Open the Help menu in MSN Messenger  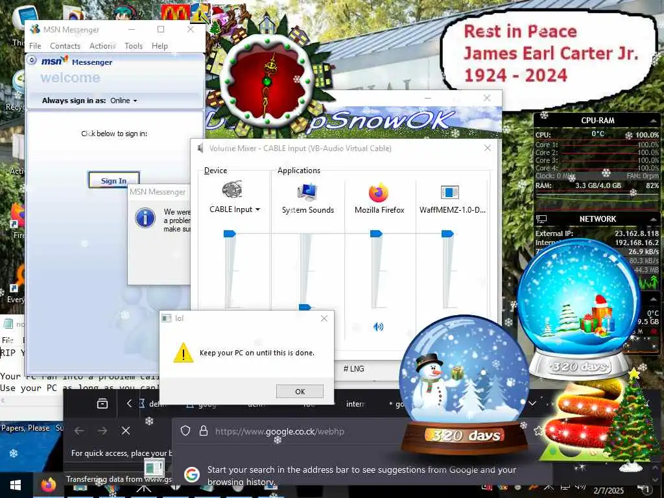click(x=160, y=46)
